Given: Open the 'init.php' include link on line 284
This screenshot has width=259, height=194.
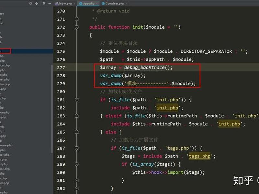Looking at the screenshot, I should tap(229, 124).
